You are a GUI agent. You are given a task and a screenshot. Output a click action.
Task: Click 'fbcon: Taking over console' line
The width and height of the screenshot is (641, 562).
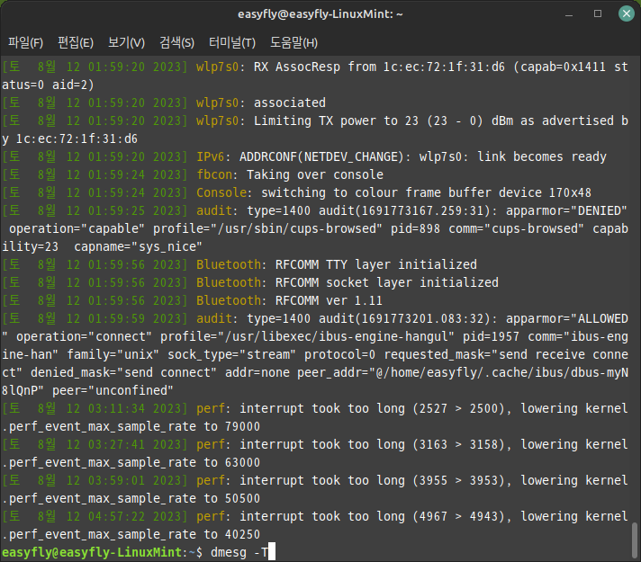pyautogui.click(x=290, y=174)
